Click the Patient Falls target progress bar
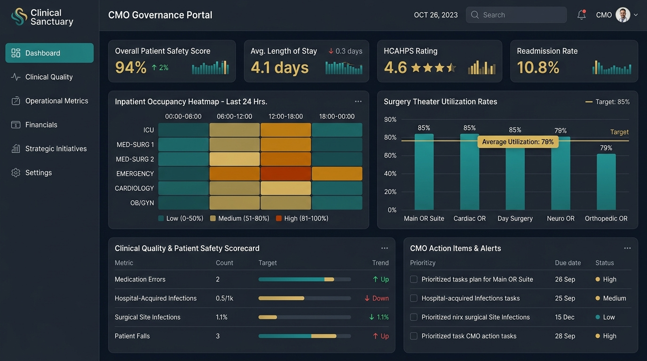This screenshot has height=361, width=647. (x=305, y=336)
